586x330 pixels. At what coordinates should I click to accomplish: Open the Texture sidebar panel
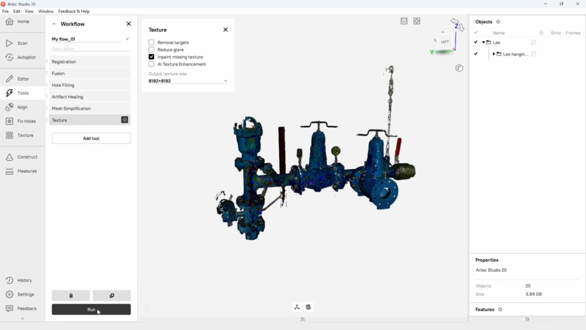click(20, 135)
